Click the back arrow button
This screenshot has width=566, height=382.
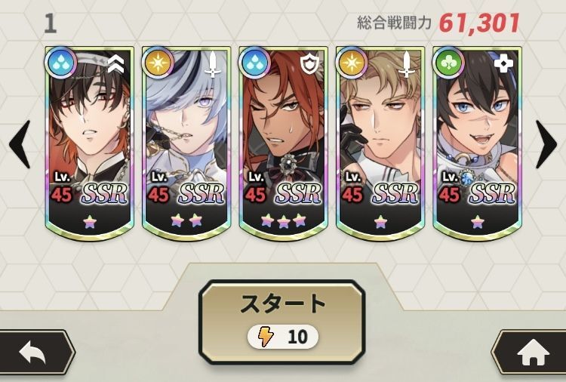(34, 353)
